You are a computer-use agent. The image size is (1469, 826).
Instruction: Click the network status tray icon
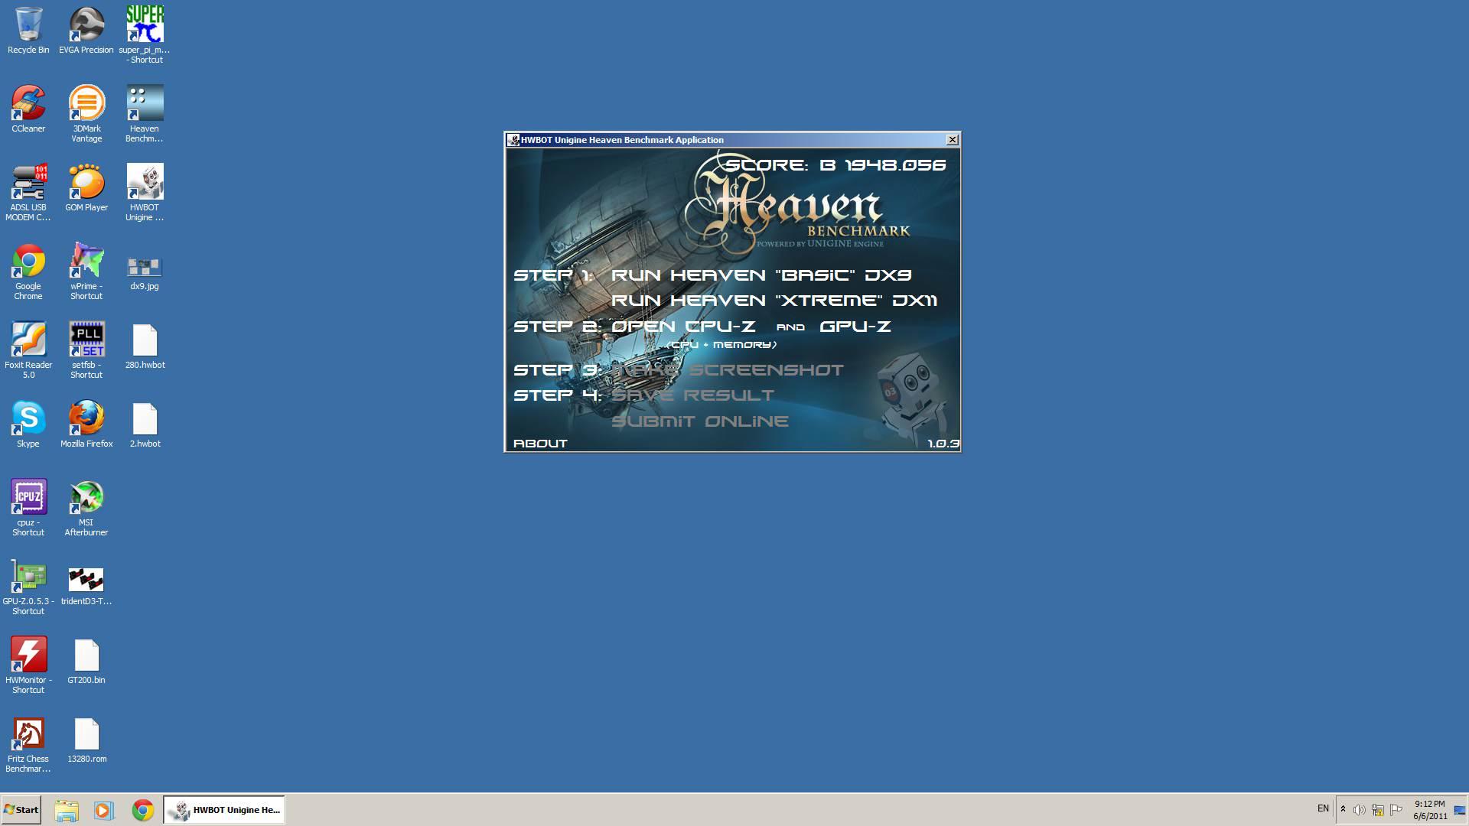1378,810
